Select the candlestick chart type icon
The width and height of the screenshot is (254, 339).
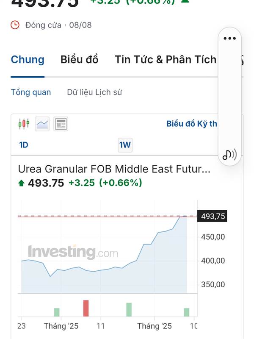click(24, 124)
